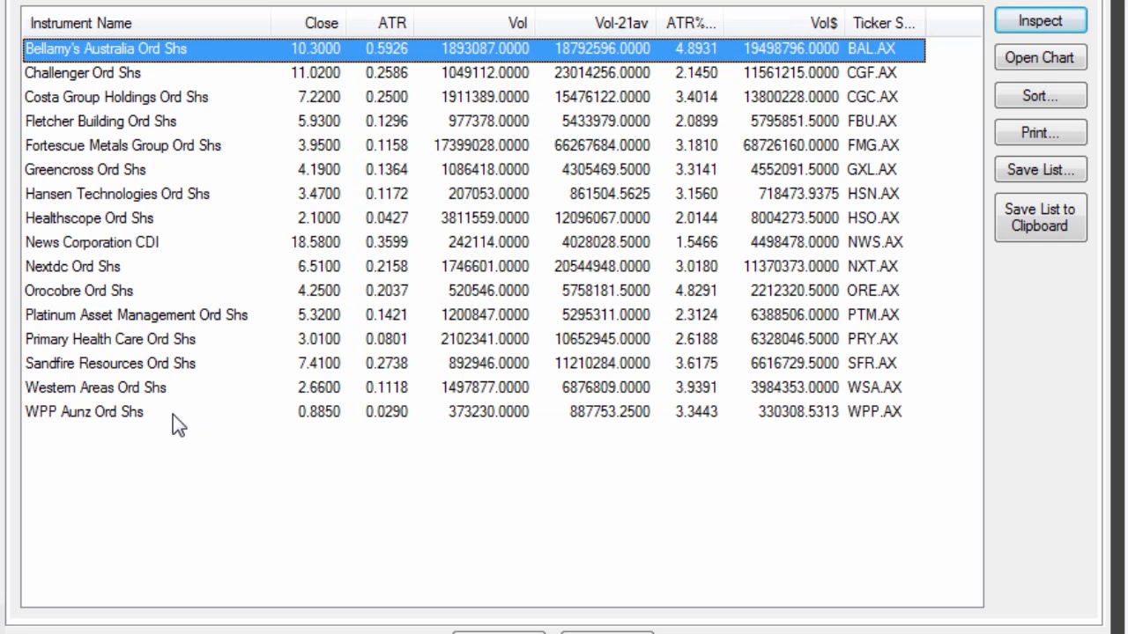Screen dimensions: 1128x634
Task: Click the Print... button
Action: point(1041,132)
